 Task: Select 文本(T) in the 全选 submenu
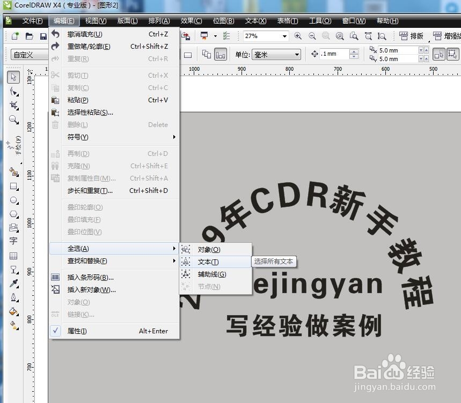coord(216,262)
